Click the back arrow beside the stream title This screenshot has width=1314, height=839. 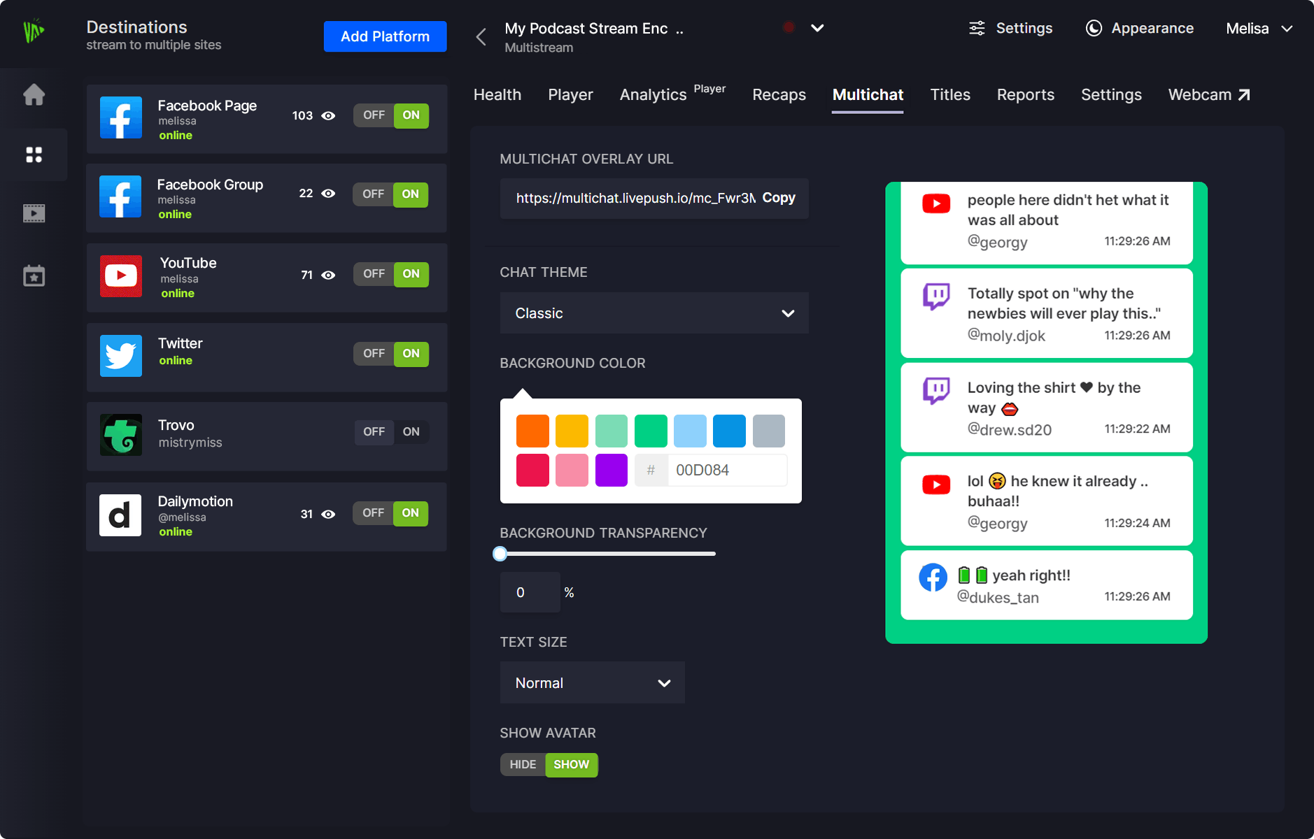click(481, 37)
